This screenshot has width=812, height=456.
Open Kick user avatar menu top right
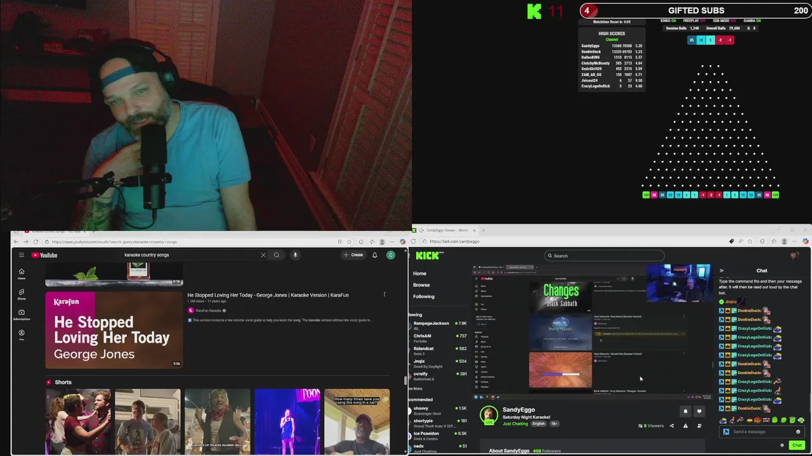click(x=794, y=256)
